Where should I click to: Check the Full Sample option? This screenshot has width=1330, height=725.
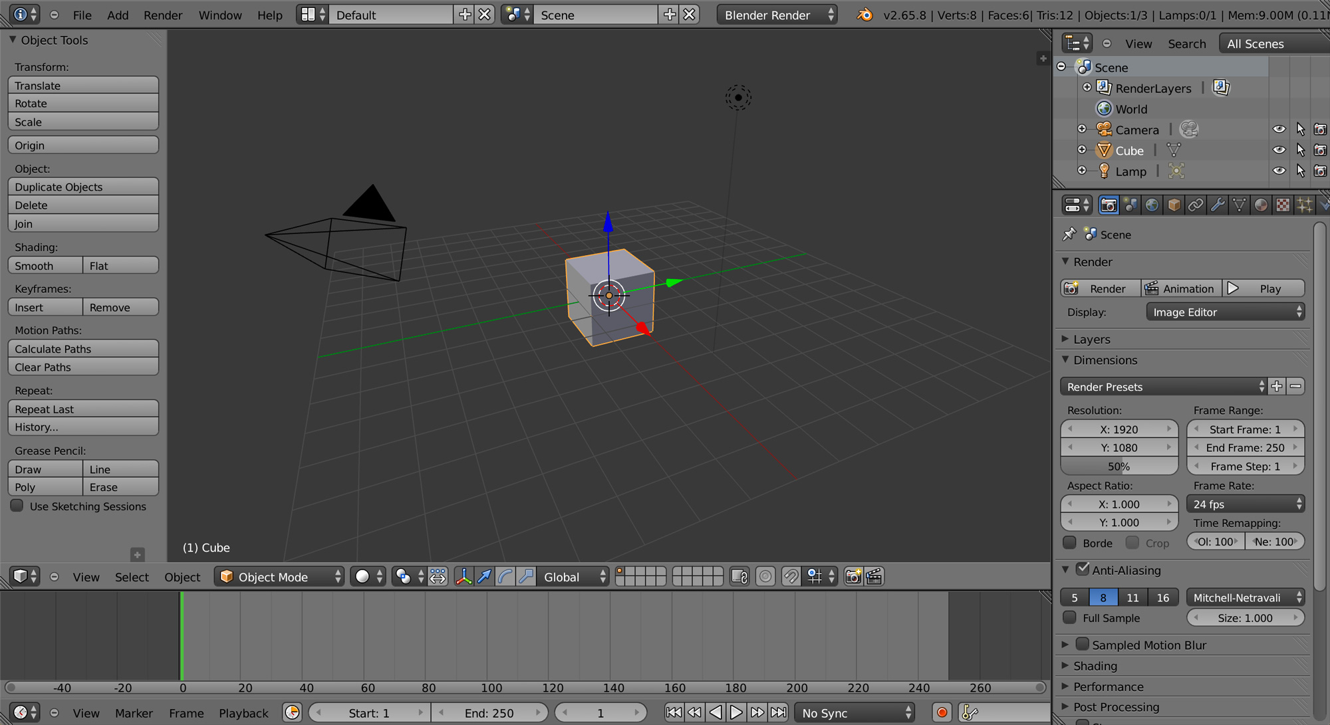click(x=1069, y=617)
